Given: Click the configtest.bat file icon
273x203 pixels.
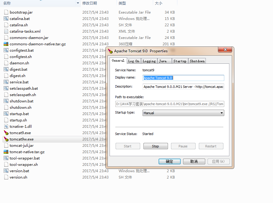Looking at the screenshot, I should 6,50.
